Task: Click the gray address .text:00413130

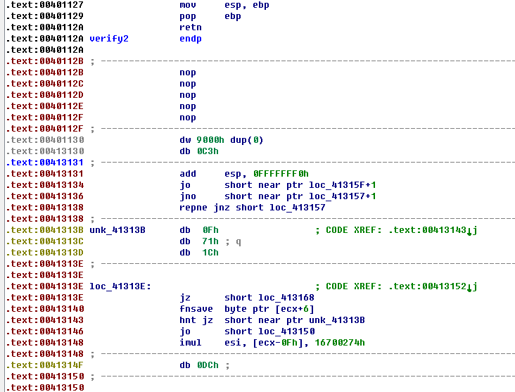Action: point(45,151)
